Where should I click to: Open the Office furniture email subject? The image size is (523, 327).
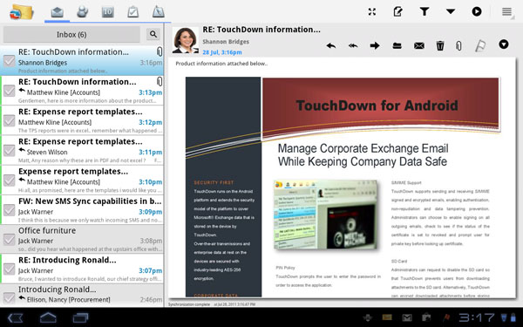tap(47, 230)
